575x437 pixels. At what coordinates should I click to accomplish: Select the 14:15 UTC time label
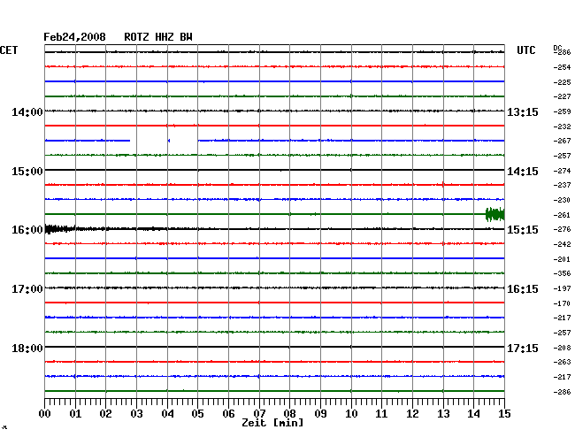[523, 172]
